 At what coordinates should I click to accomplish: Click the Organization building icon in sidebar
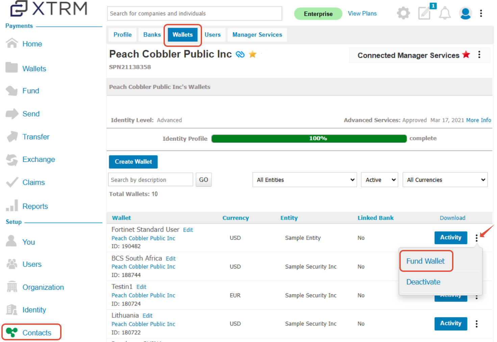coord(12,287)
